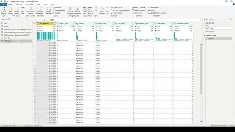Switch to the Add Column tab
The width and height of the screenshot is (235, 132).
point(29,4)
